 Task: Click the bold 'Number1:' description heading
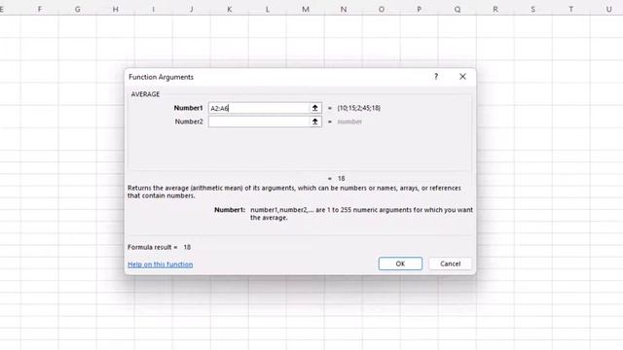230,210
